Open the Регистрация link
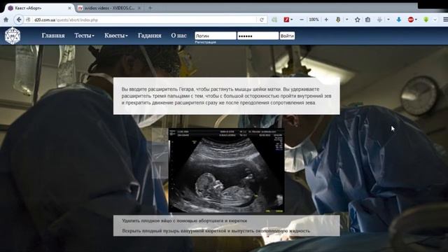Screen dimensions: 448x252 tap(205, 42)
